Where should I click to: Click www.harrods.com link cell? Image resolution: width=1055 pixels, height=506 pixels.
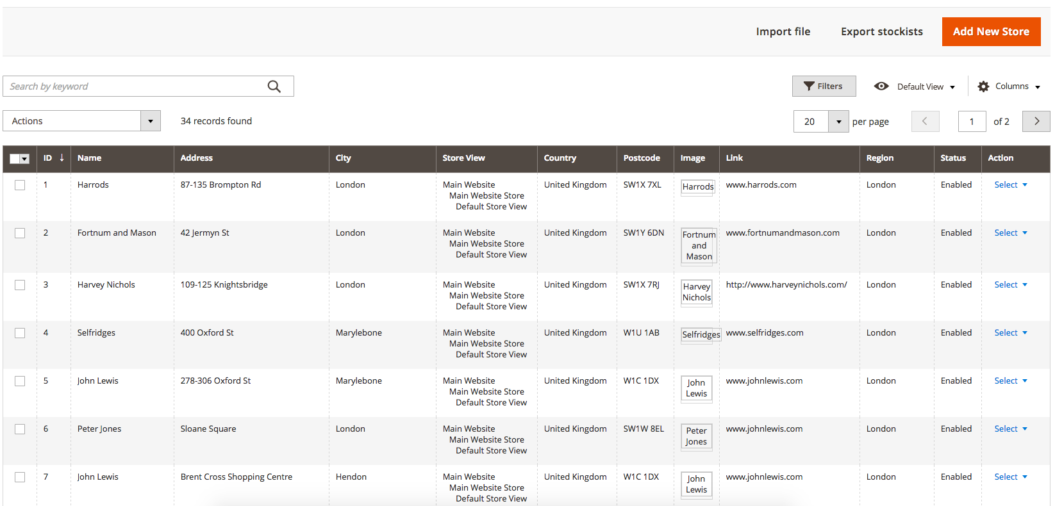click(x=761, y=184)
